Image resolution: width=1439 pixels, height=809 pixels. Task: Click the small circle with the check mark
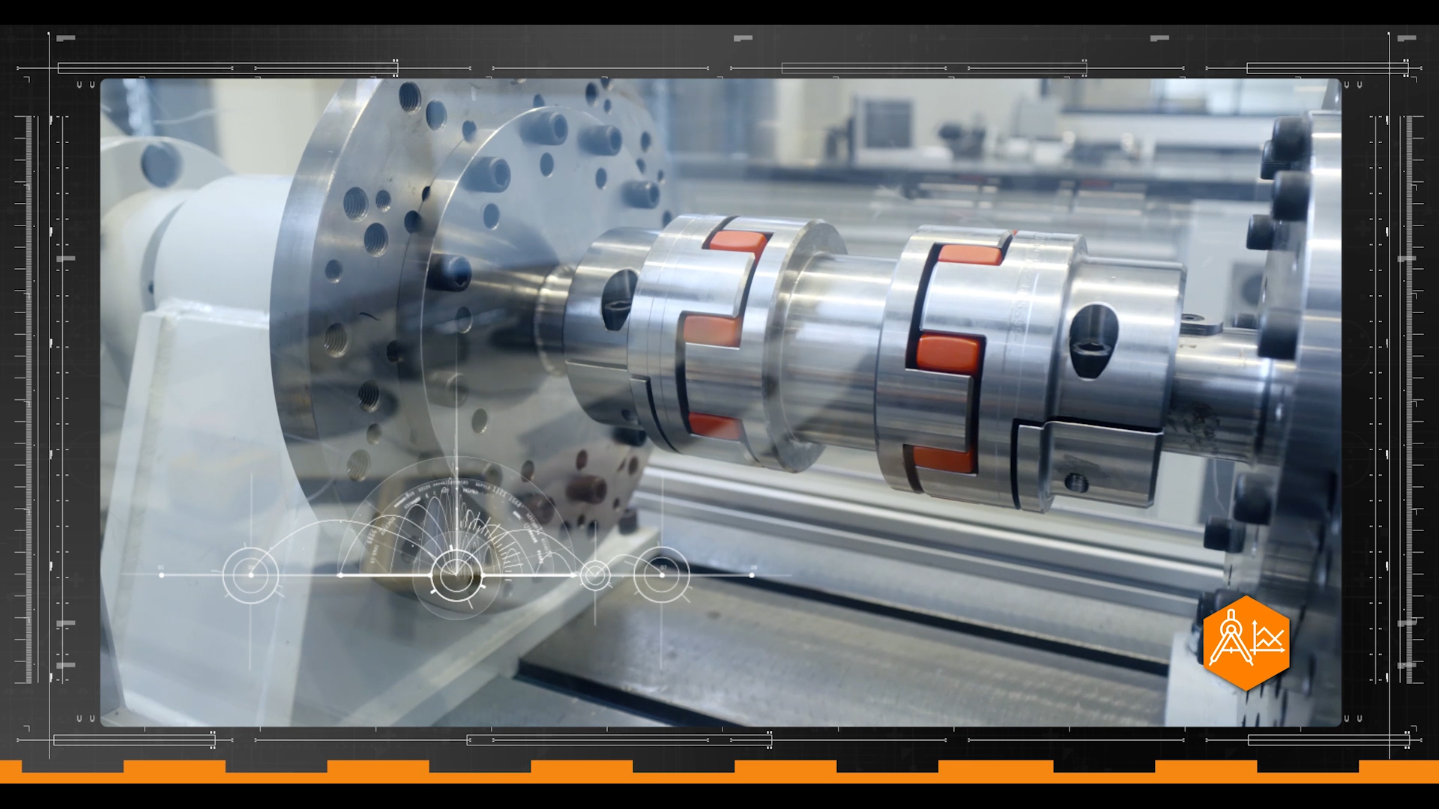[x=595, y=575]
